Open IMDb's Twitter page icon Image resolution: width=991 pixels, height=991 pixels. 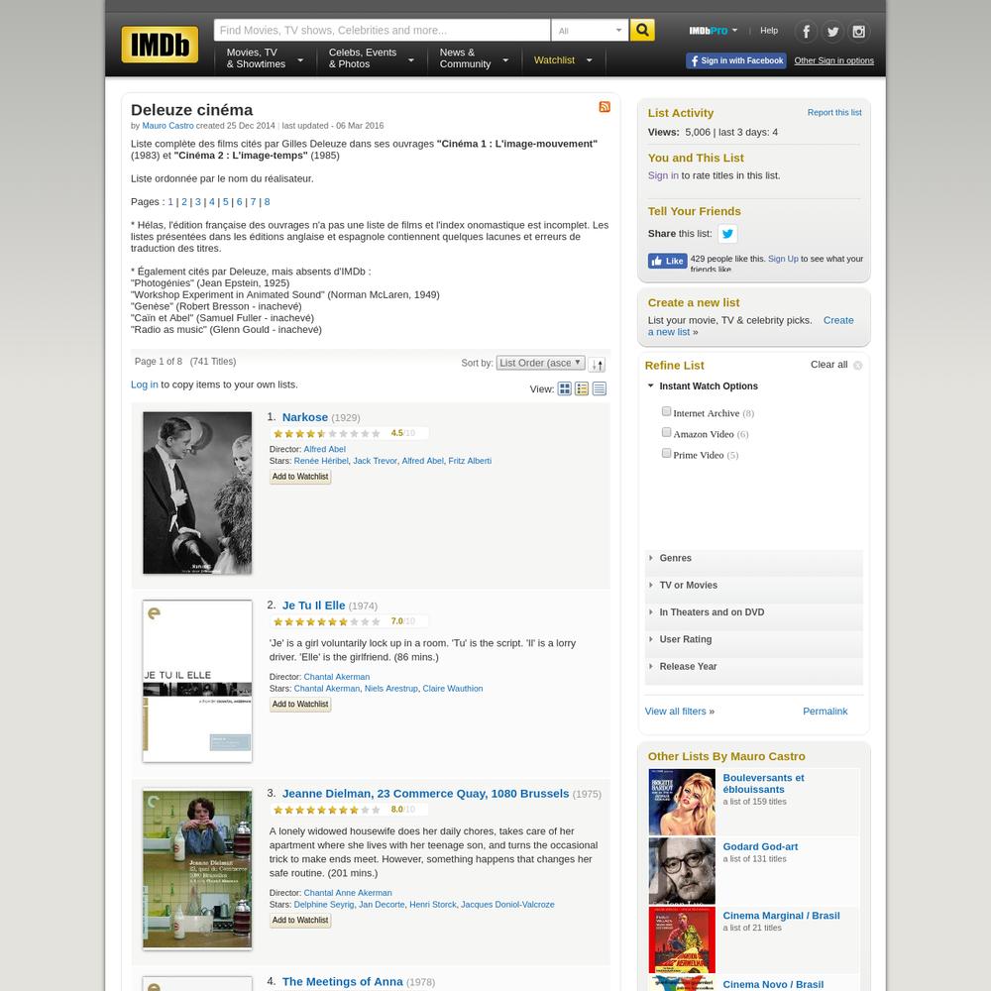coord(832,31)
